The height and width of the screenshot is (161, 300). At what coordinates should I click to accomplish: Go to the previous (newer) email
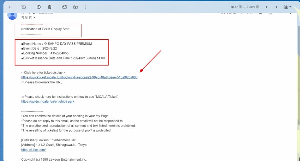tap(266, 7)
